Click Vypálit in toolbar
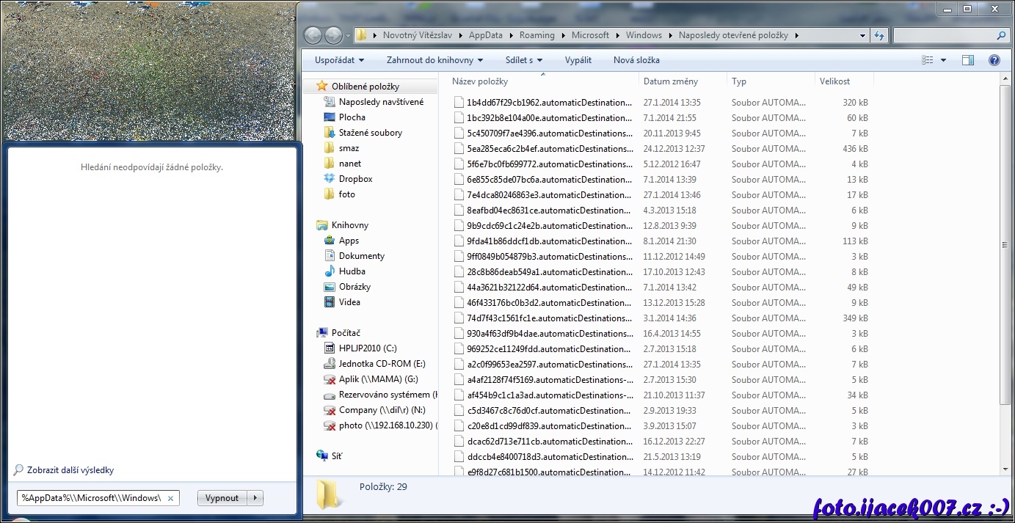This screenshot has width=1015, height=523. (x=578, y=60)
